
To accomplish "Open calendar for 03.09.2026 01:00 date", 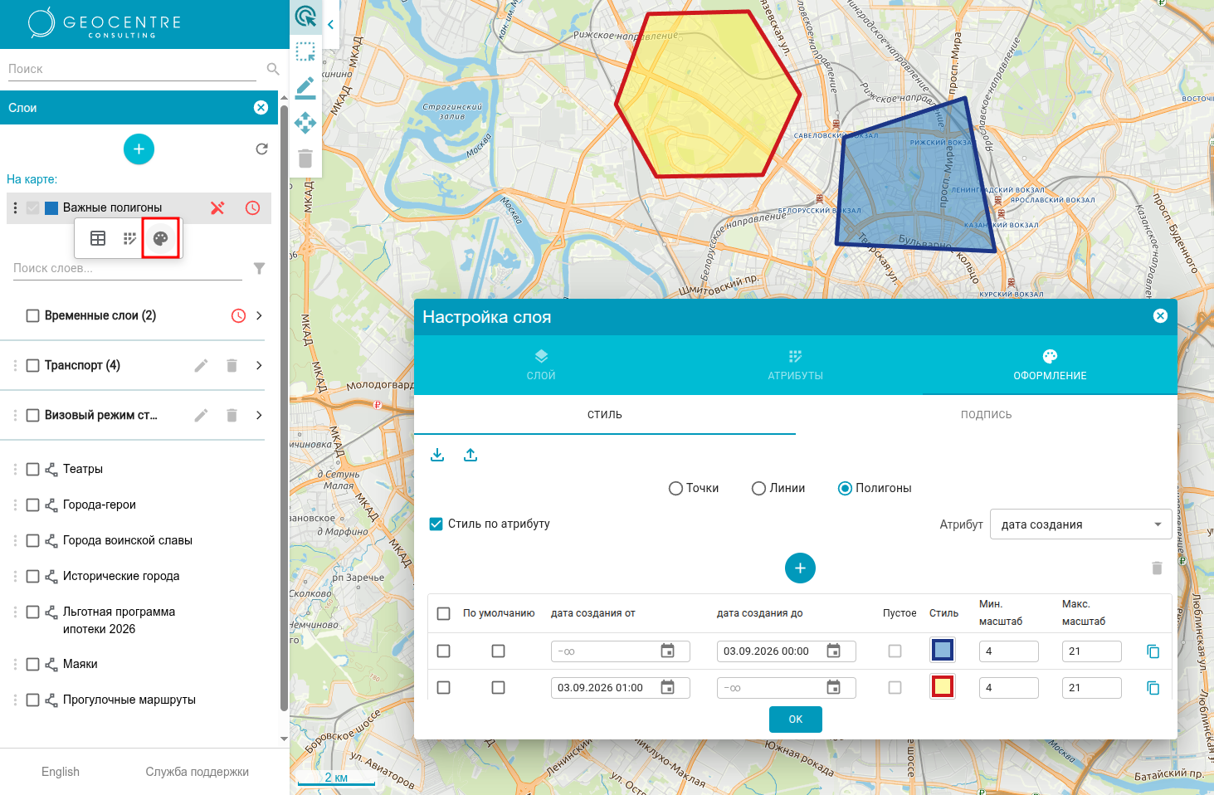I will (x=667, y=687).
